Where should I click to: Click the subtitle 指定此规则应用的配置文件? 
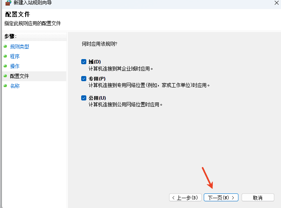(x=33, y=23)
